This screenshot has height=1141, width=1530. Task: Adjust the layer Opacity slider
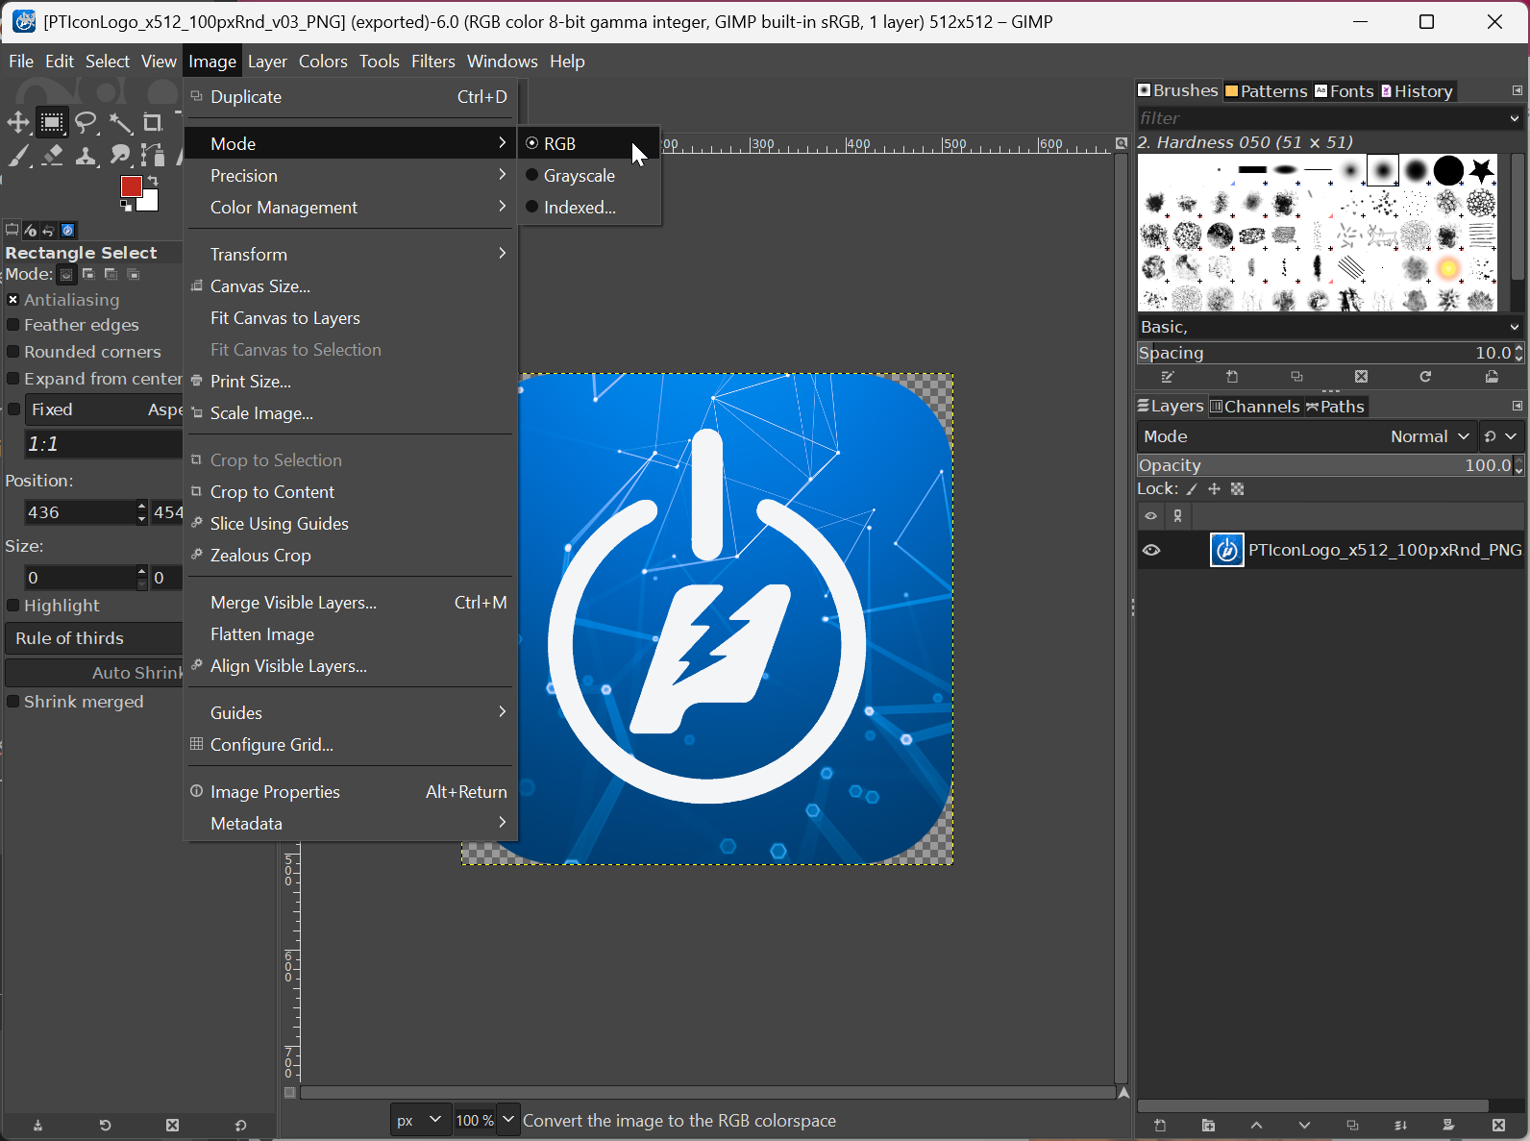(x=1325, y=465)
